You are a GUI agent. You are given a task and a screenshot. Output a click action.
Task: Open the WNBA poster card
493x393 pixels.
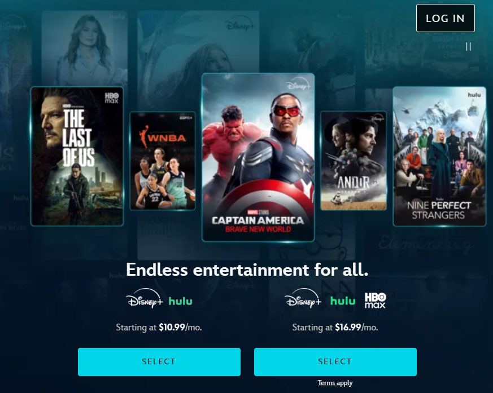point(163,161)
